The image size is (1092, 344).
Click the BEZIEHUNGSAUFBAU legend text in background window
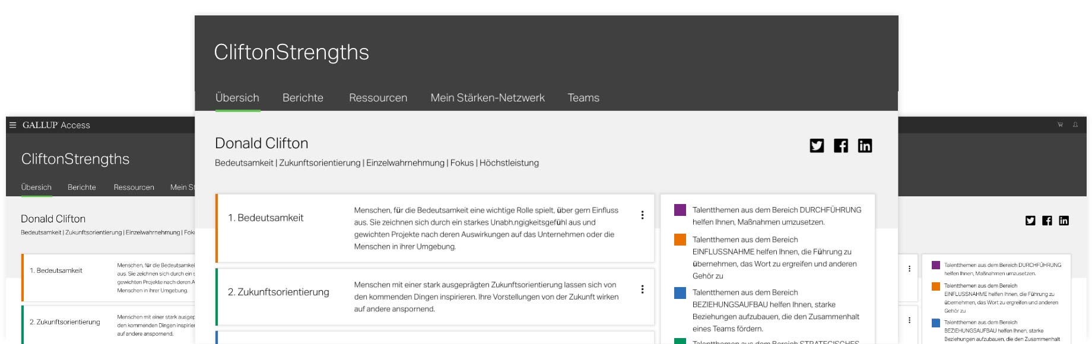[x=1002, y=331]
